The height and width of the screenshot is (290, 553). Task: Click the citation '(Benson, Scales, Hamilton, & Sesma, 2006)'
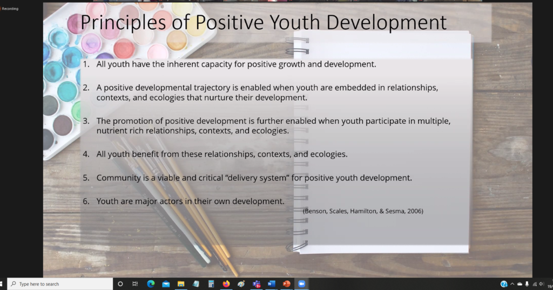pos(363,211)
